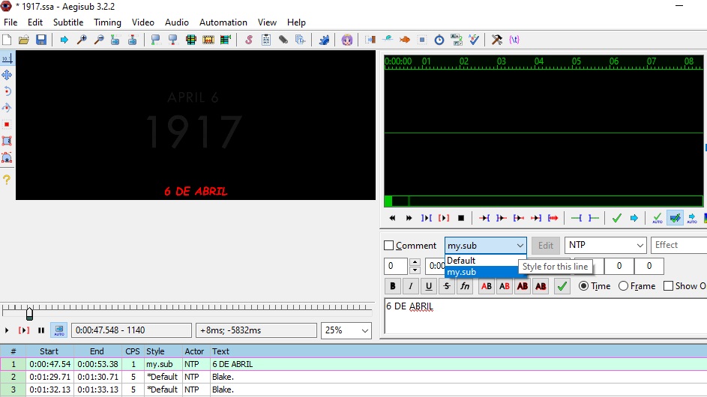
Task: Open the Audio menu
Action: click(x=177, y=22)
